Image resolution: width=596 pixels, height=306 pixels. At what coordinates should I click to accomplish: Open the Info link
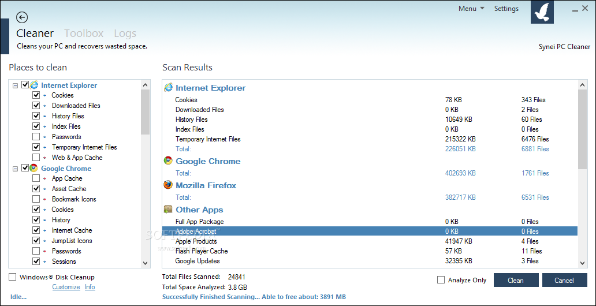90,287
